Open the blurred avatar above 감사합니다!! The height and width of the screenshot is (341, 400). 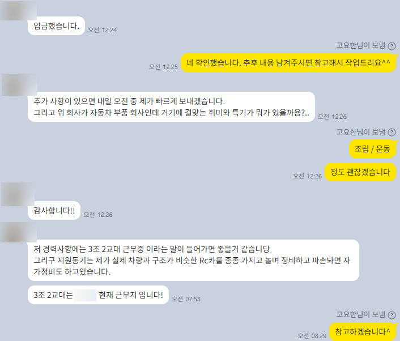[x=18, y=194]
